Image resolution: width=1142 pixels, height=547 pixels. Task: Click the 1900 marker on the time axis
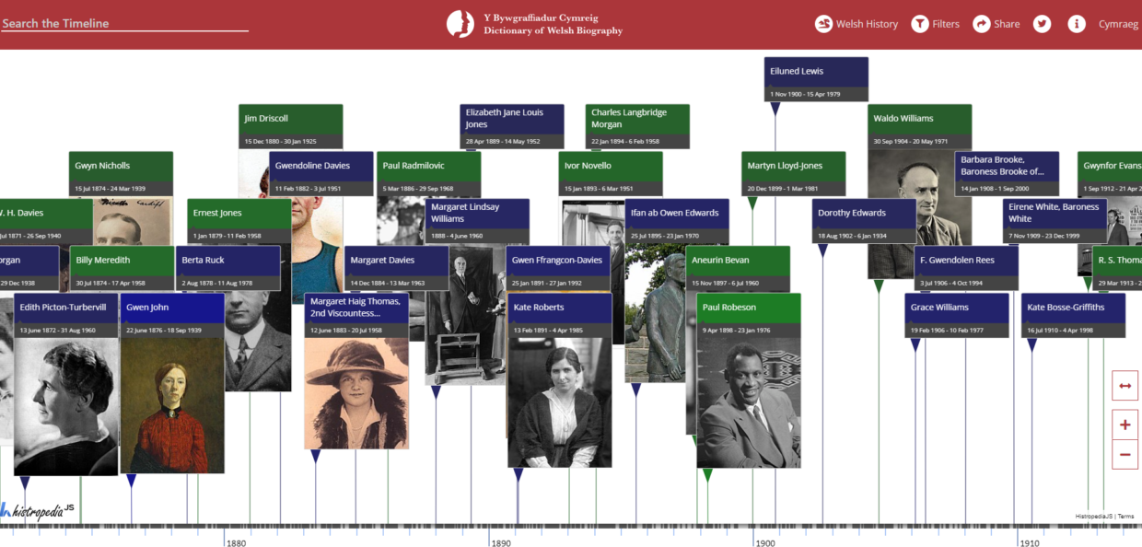764,542
